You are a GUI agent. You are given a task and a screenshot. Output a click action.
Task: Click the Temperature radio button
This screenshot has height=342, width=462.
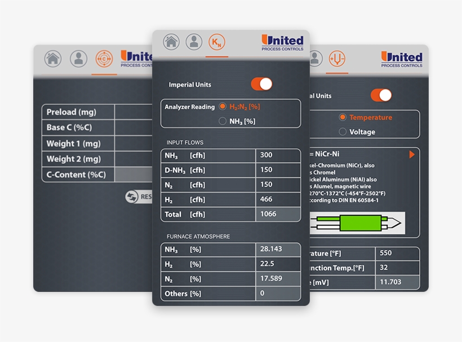tap(343, 117)
